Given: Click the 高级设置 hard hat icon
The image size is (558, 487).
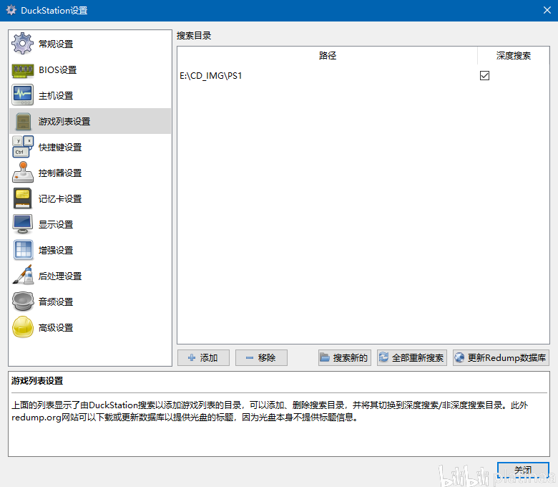Looking at the screenshot, I should (x=23, y=327).
